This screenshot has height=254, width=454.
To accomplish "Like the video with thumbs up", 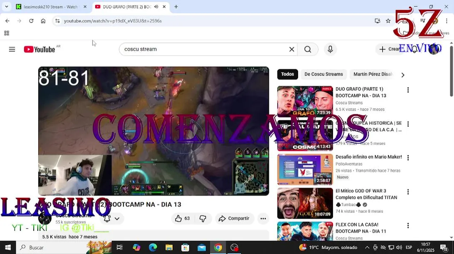I will point(182,218).
